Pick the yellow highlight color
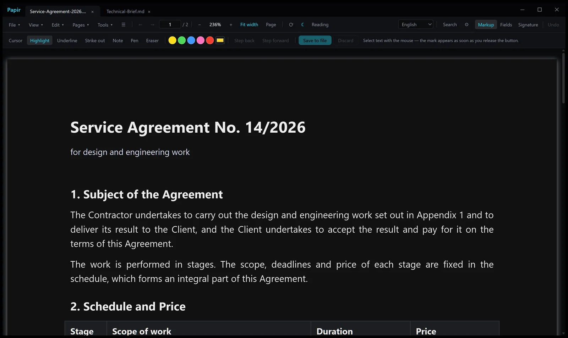Image resolution: width=568 pixels, height=338 pixels. 172,40
